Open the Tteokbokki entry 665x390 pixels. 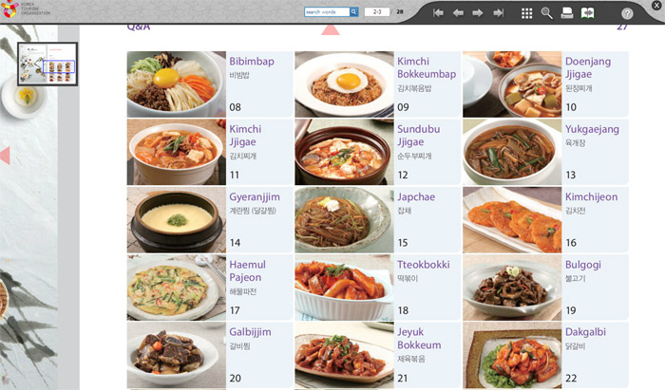423,265
